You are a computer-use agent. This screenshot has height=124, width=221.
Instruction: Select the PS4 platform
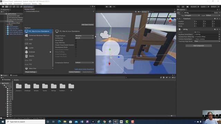pos(38,60)
